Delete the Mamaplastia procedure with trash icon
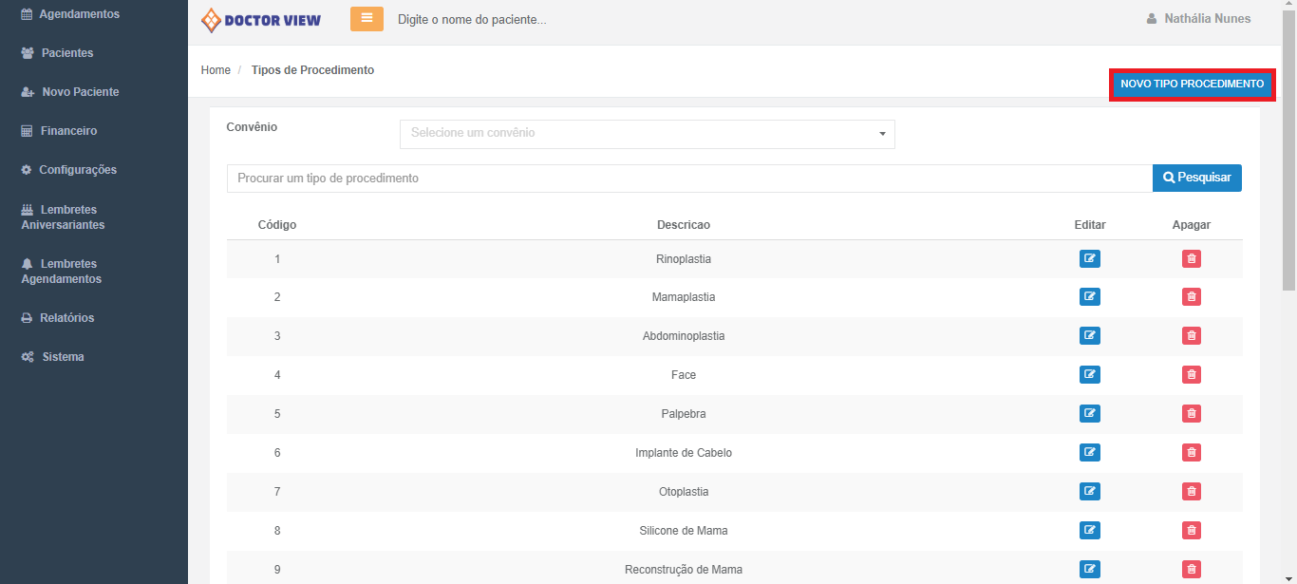This screenshot has width=1297, height=584. [x=1191, y=297]
